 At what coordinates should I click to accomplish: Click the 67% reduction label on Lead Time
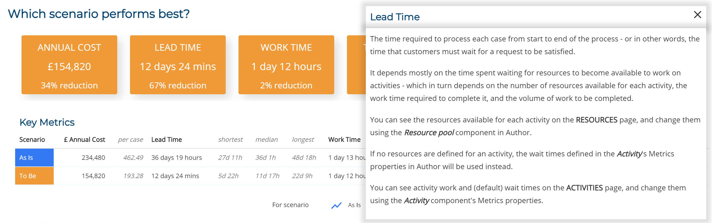[177, 85]
